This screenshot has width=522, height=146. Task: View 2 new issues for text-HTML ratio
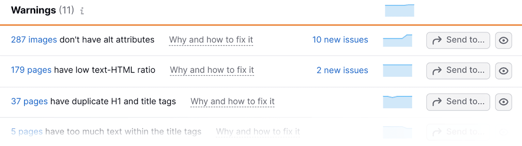coord(342,70)
